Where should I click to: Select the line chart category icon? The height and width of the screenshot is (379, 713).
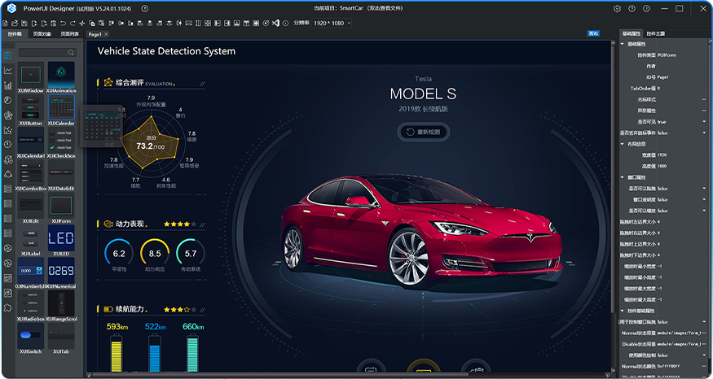(x=7, y=71)
